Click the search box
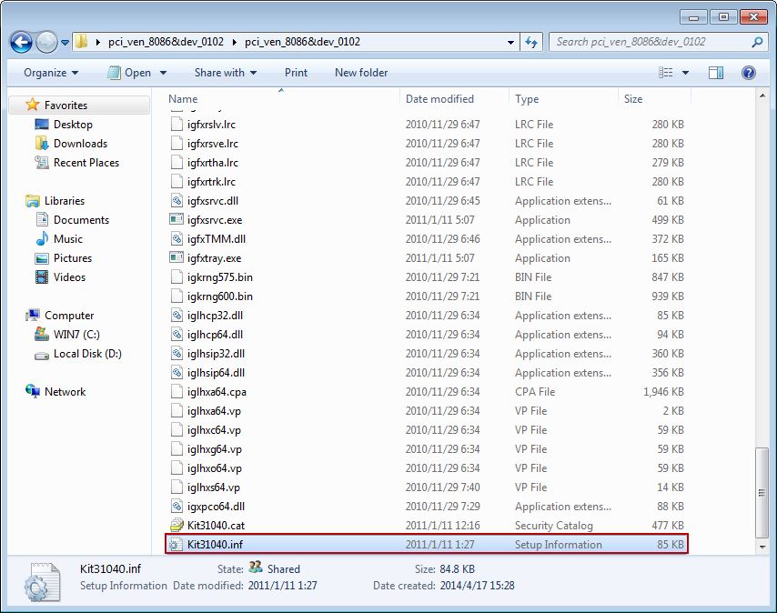Screen dimensions: 777x613 pos(655,42)
